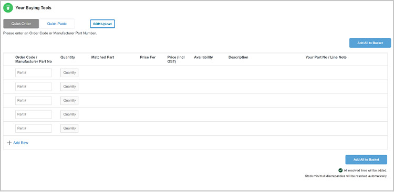The image size is (394, 192).
Task: Click the Your Buying Tools heading
Action: coord(33,8)
